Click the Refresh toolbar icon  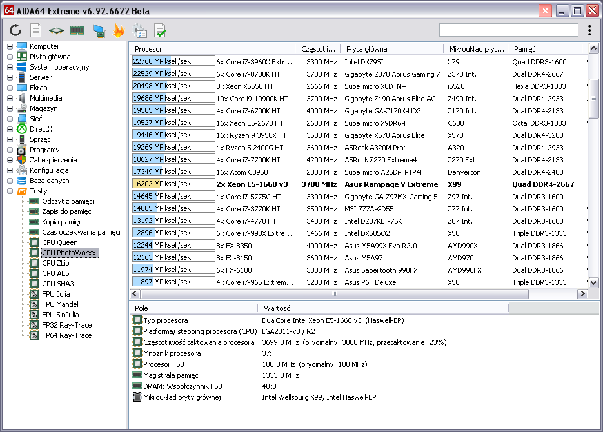pos(16,30)
